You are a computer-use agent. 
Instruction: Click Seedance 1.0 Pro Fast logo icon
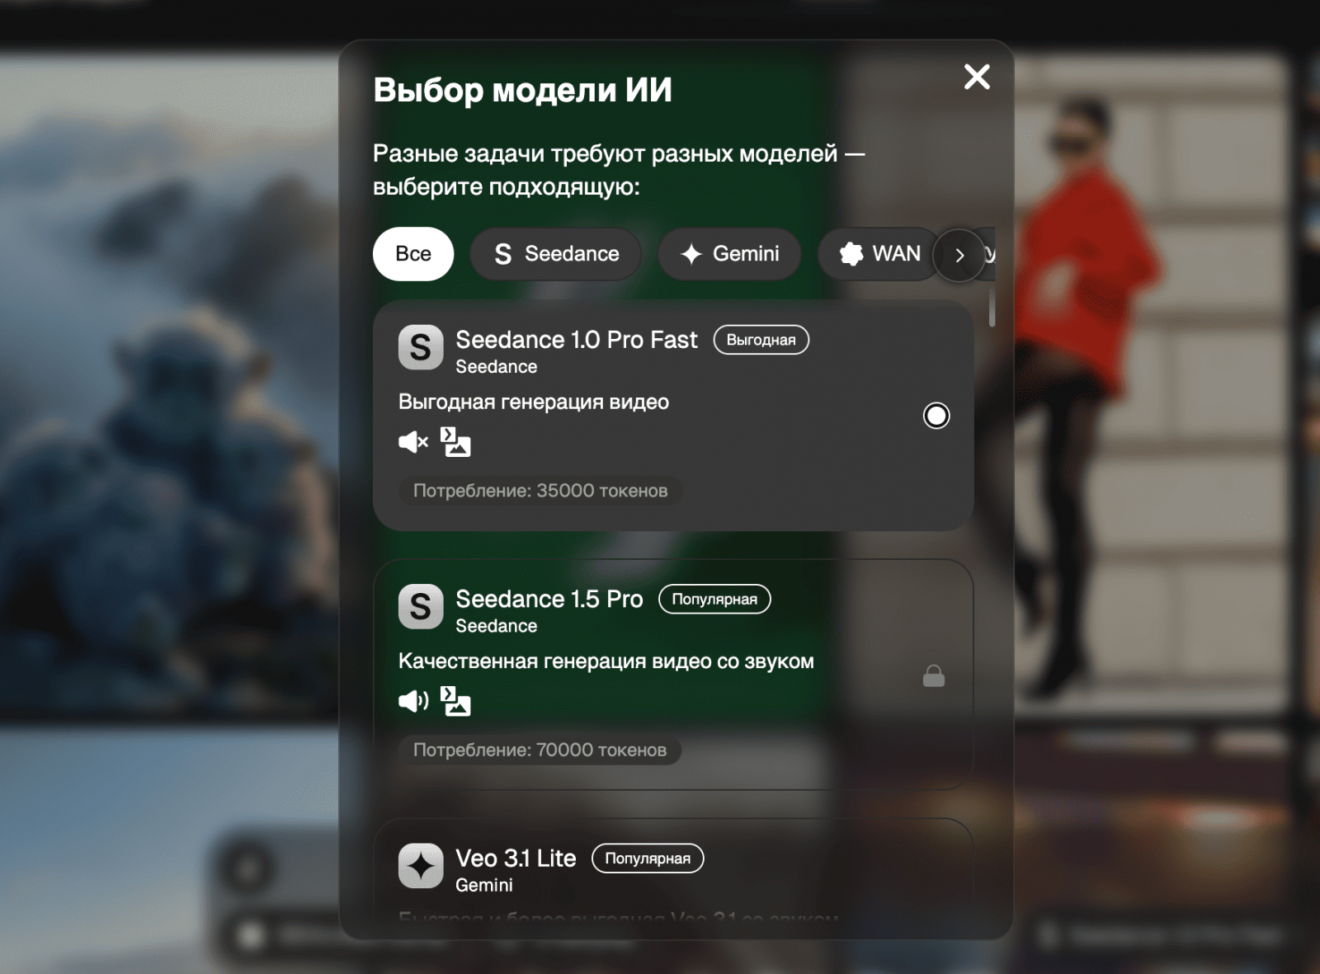421,347
